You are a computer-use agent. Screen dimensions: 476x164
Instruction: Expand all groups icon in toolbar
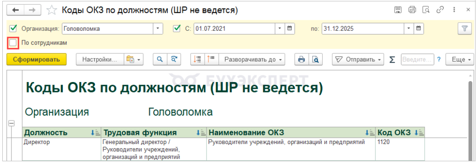(211, 59)
